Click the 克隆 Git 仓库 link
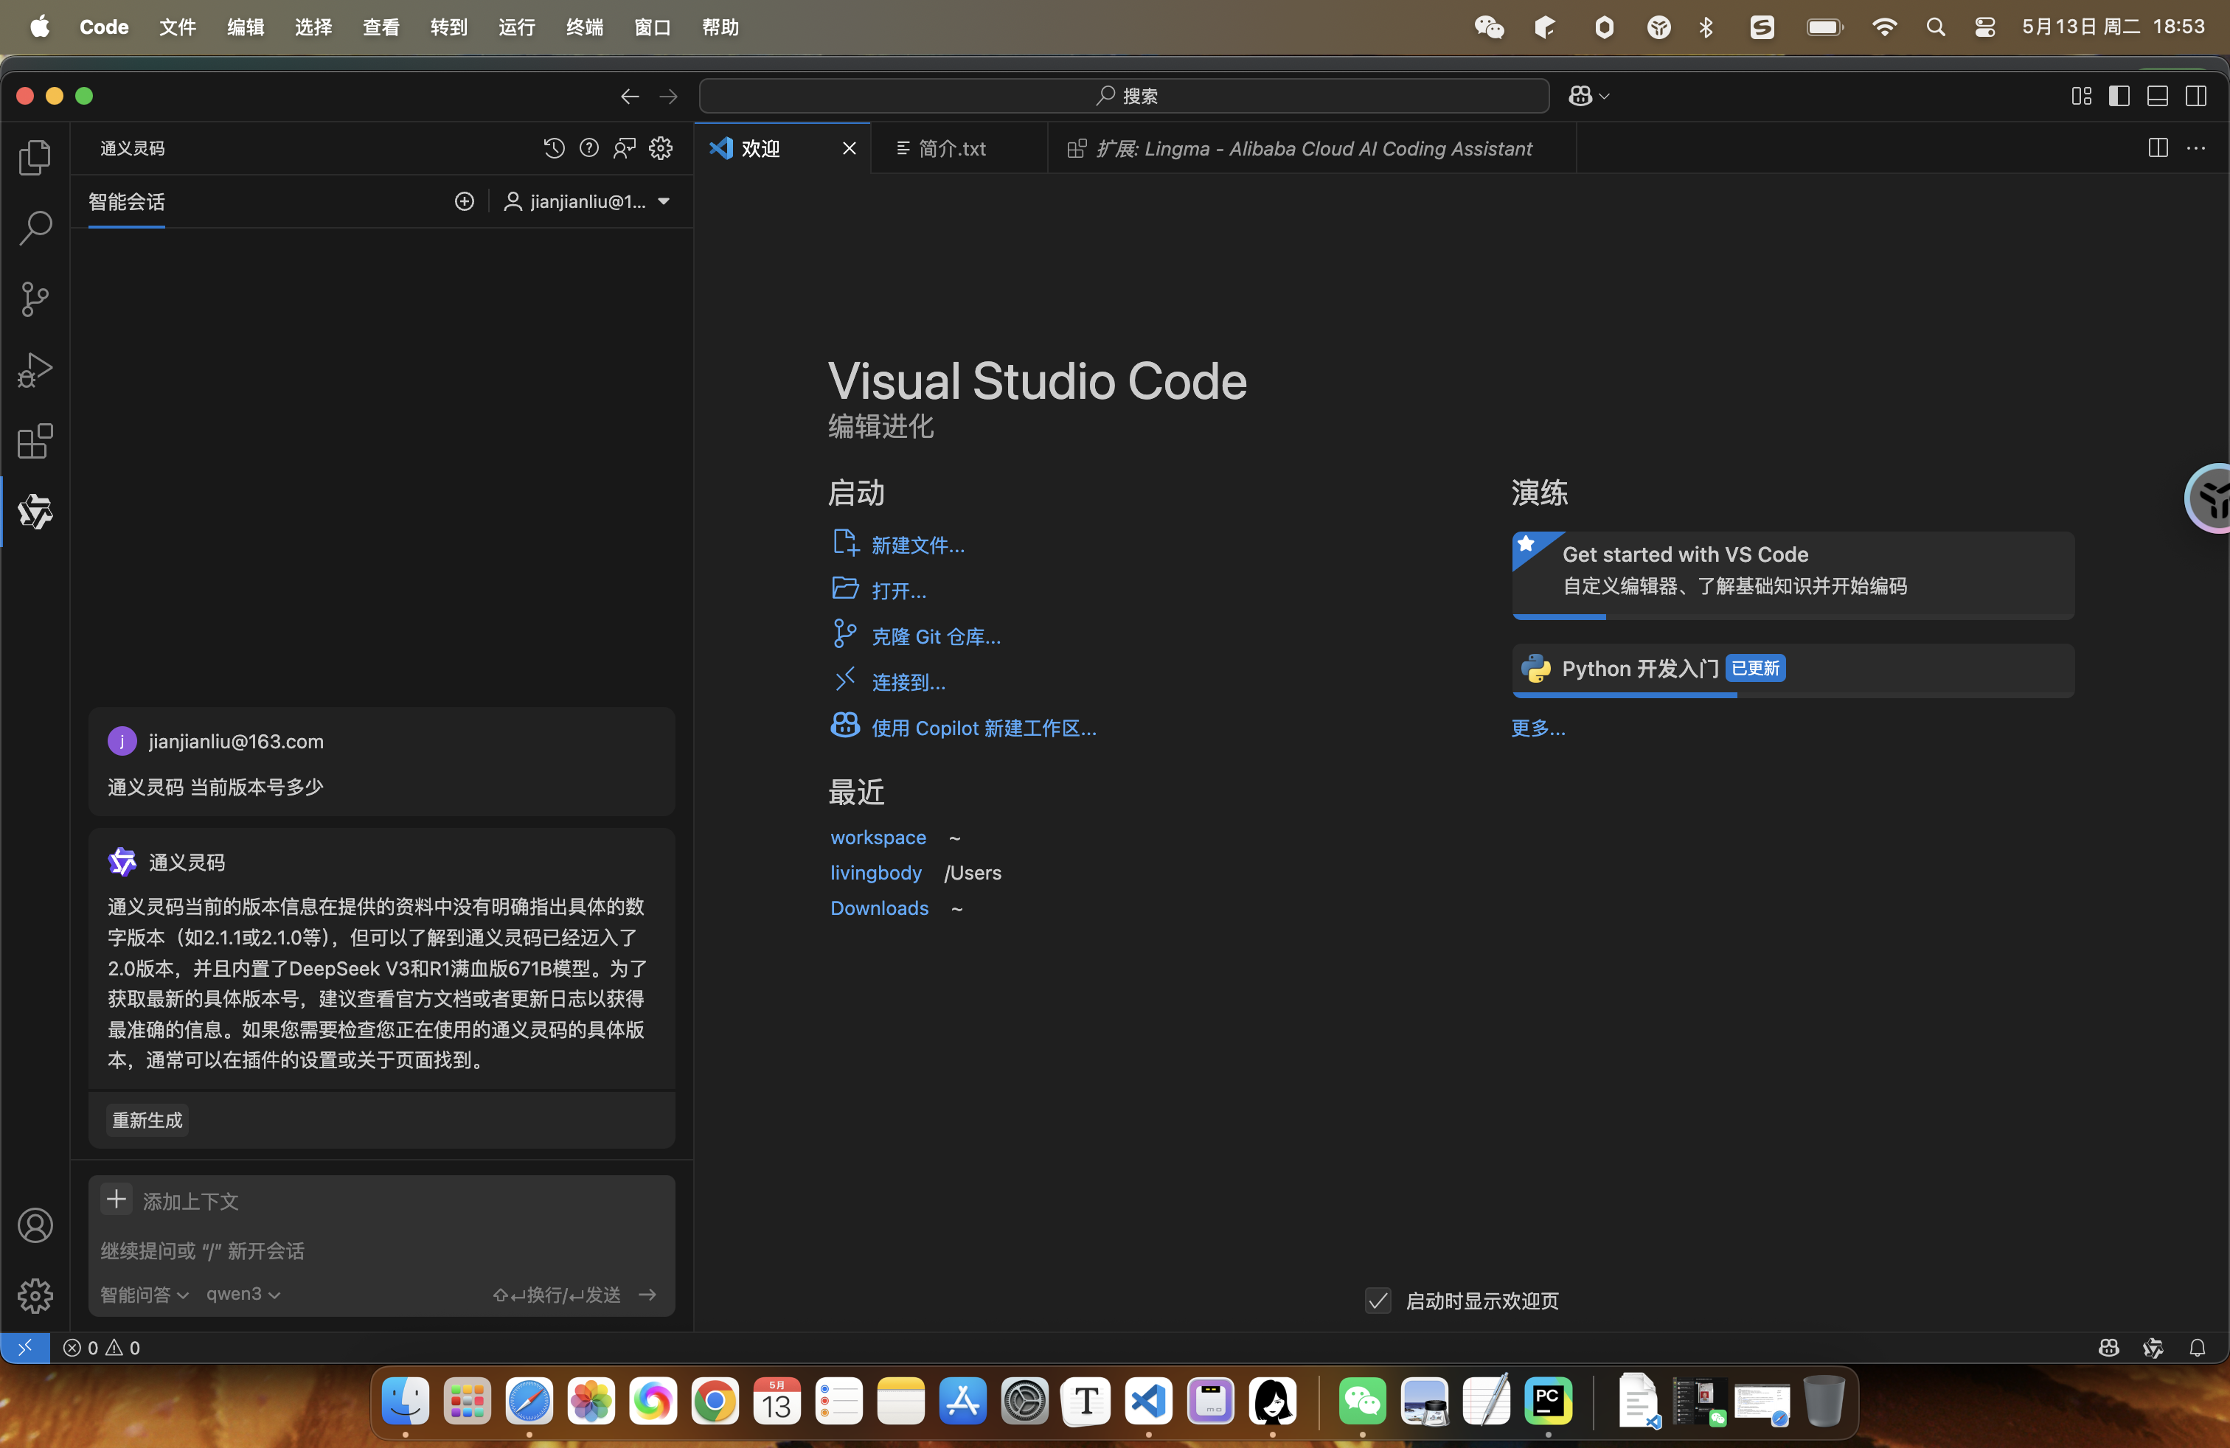 click(935, 637)
